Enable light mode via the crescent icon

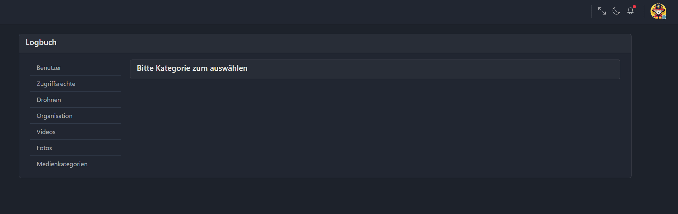tap(616, 11)
